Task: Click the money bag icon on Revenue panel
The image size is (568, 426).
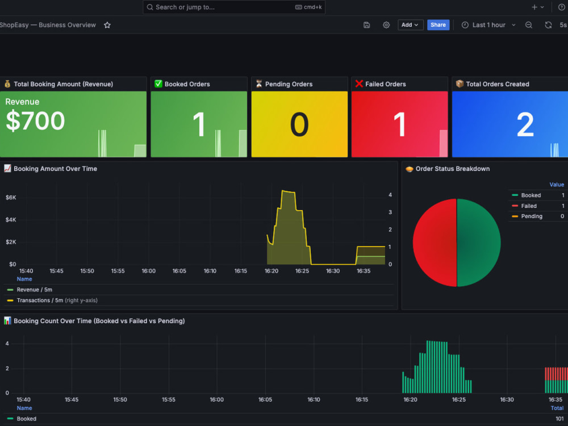Action: 7,84
